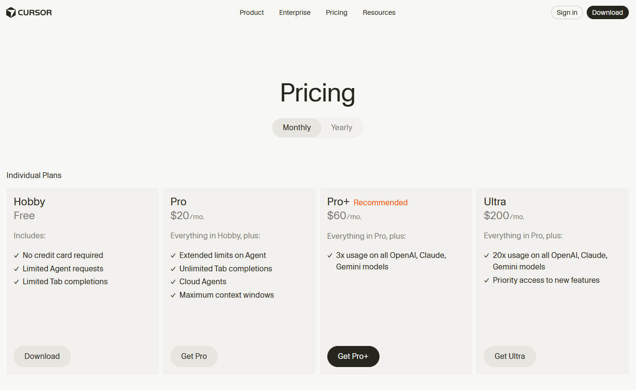
Task: Click the checkmark beside Cloud Agents
Action: click(x=173, y=281)
